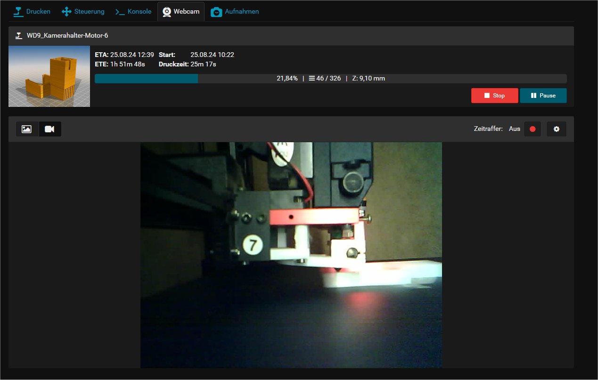Switch webcam to video stream mode
Viewport: 598px width, 380px height.
point(49,129)
